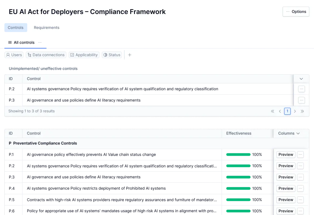Open the Data connections filter
The width and height of the screenshot is (314, 215).
[46, 55]
